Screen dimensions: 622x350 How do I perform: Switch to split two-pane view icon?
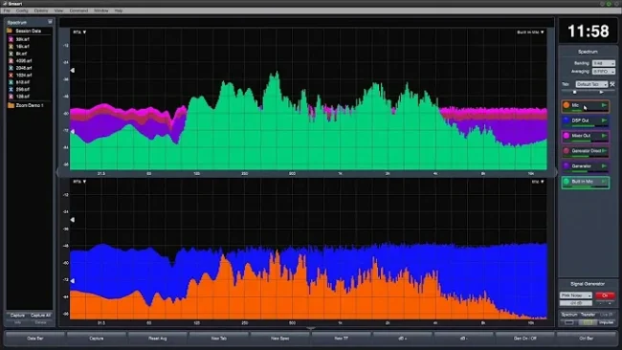click(x=588, y=322)
